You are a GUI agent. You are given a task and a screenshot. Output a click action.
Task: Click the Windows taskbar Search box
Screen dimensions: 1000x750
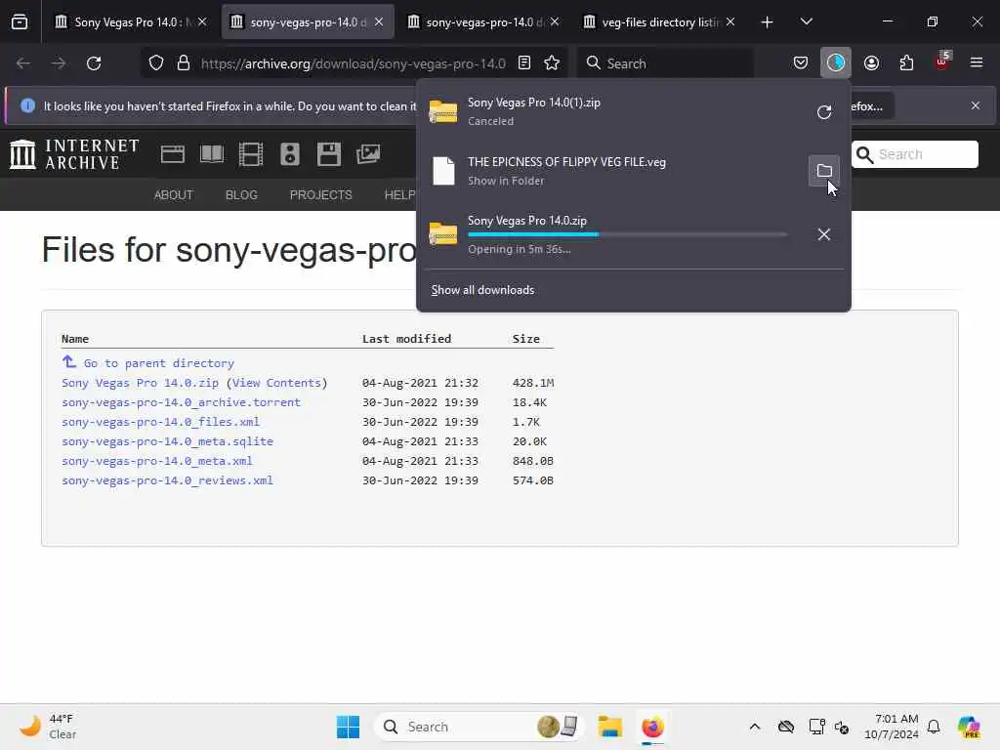pos(479,727)
